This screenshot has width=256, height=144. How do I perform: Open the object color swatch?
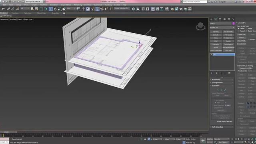click(x=234, y=24)
